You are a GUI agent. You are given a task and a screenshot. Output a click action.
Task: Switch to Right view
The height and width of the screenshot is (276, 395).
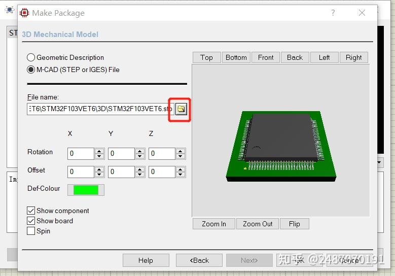tap(354, 57)
